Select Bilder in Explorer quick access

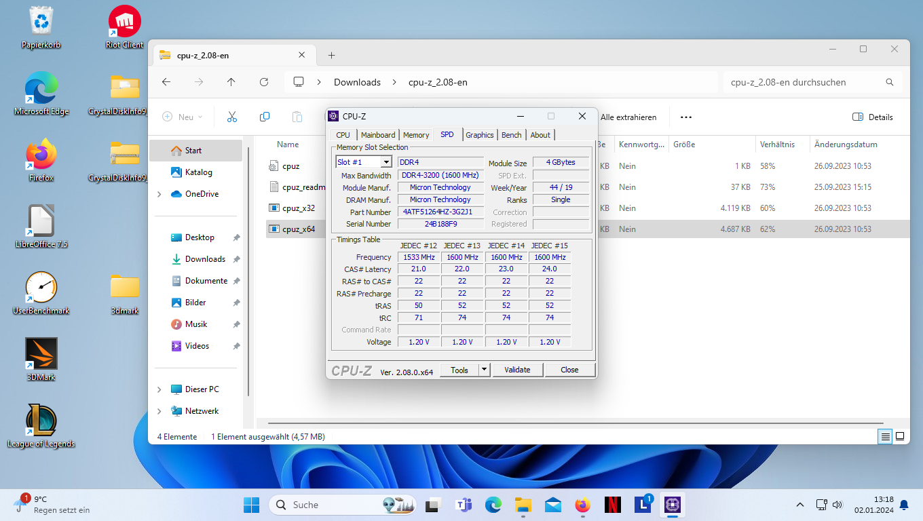point(195,303)
